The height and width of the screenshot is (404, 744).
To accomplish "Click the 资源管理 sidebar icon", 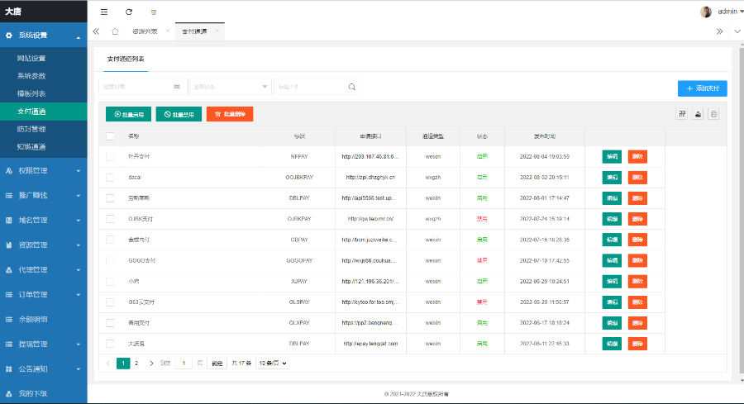I will (x=8, y=245).
